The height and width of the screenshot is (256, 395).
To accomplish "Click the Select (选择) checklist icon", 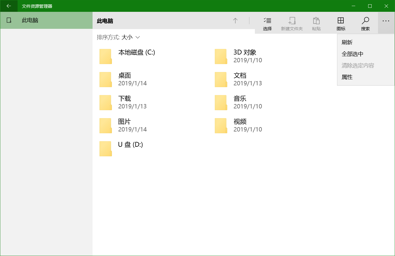I will (x=267, y=21).
